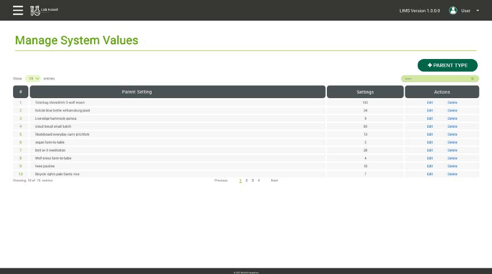Click the user avatar icon

pyautogui.click(x=453, y=10)
